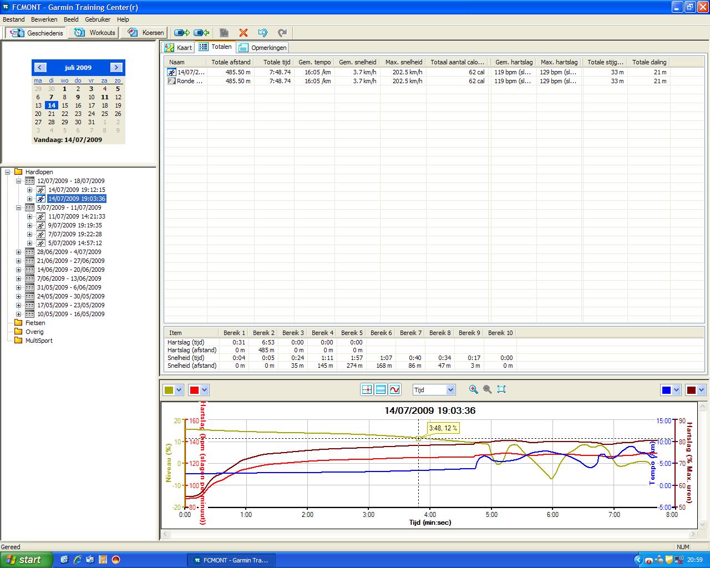
Task: Fit chart to full extent
Action: click(x=501, y=389)
